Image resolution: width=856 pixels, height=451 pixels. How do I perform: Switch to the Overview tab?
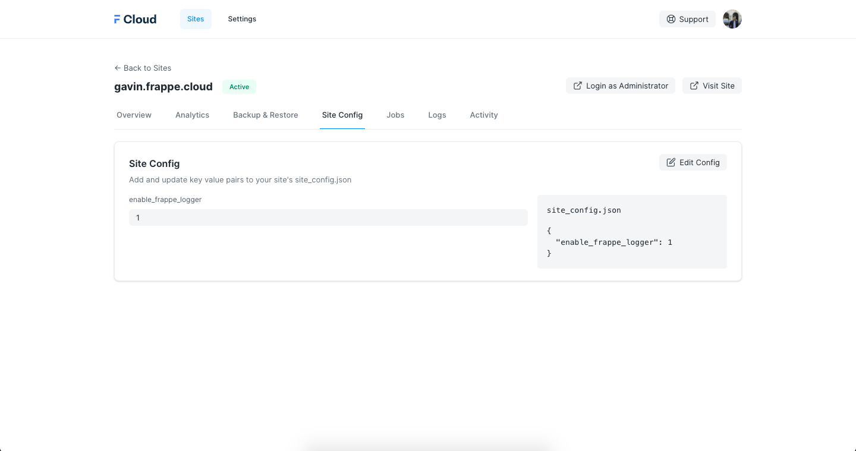point(134,115)
